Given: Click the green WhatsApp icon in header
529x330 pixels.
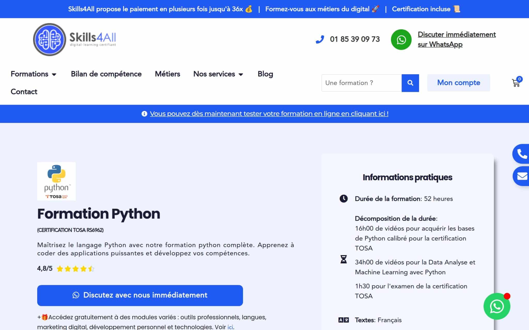Looking at the screenshot, I should click(401, 39).
